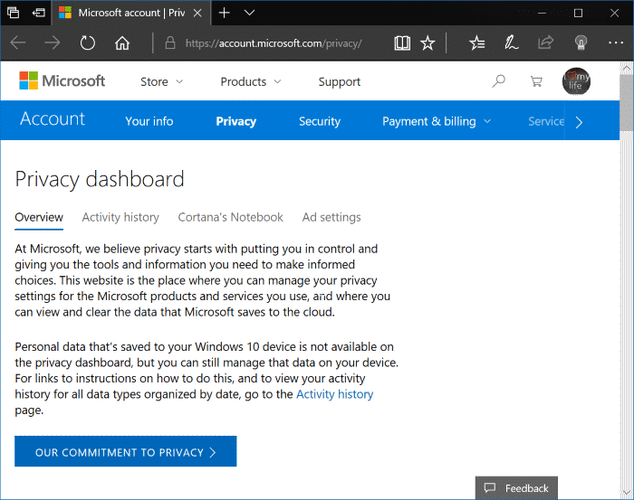634x500 pixels.
Task: Open the Services navigation item
Action: point(546,121)
